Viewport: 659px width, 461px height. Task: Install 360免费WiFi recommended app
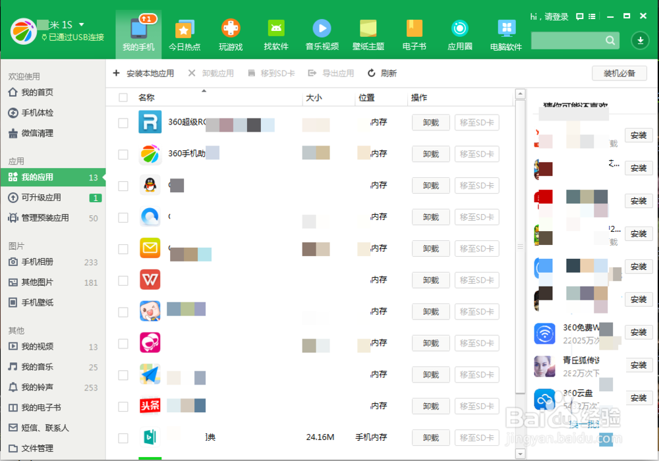tap(639, 332)
